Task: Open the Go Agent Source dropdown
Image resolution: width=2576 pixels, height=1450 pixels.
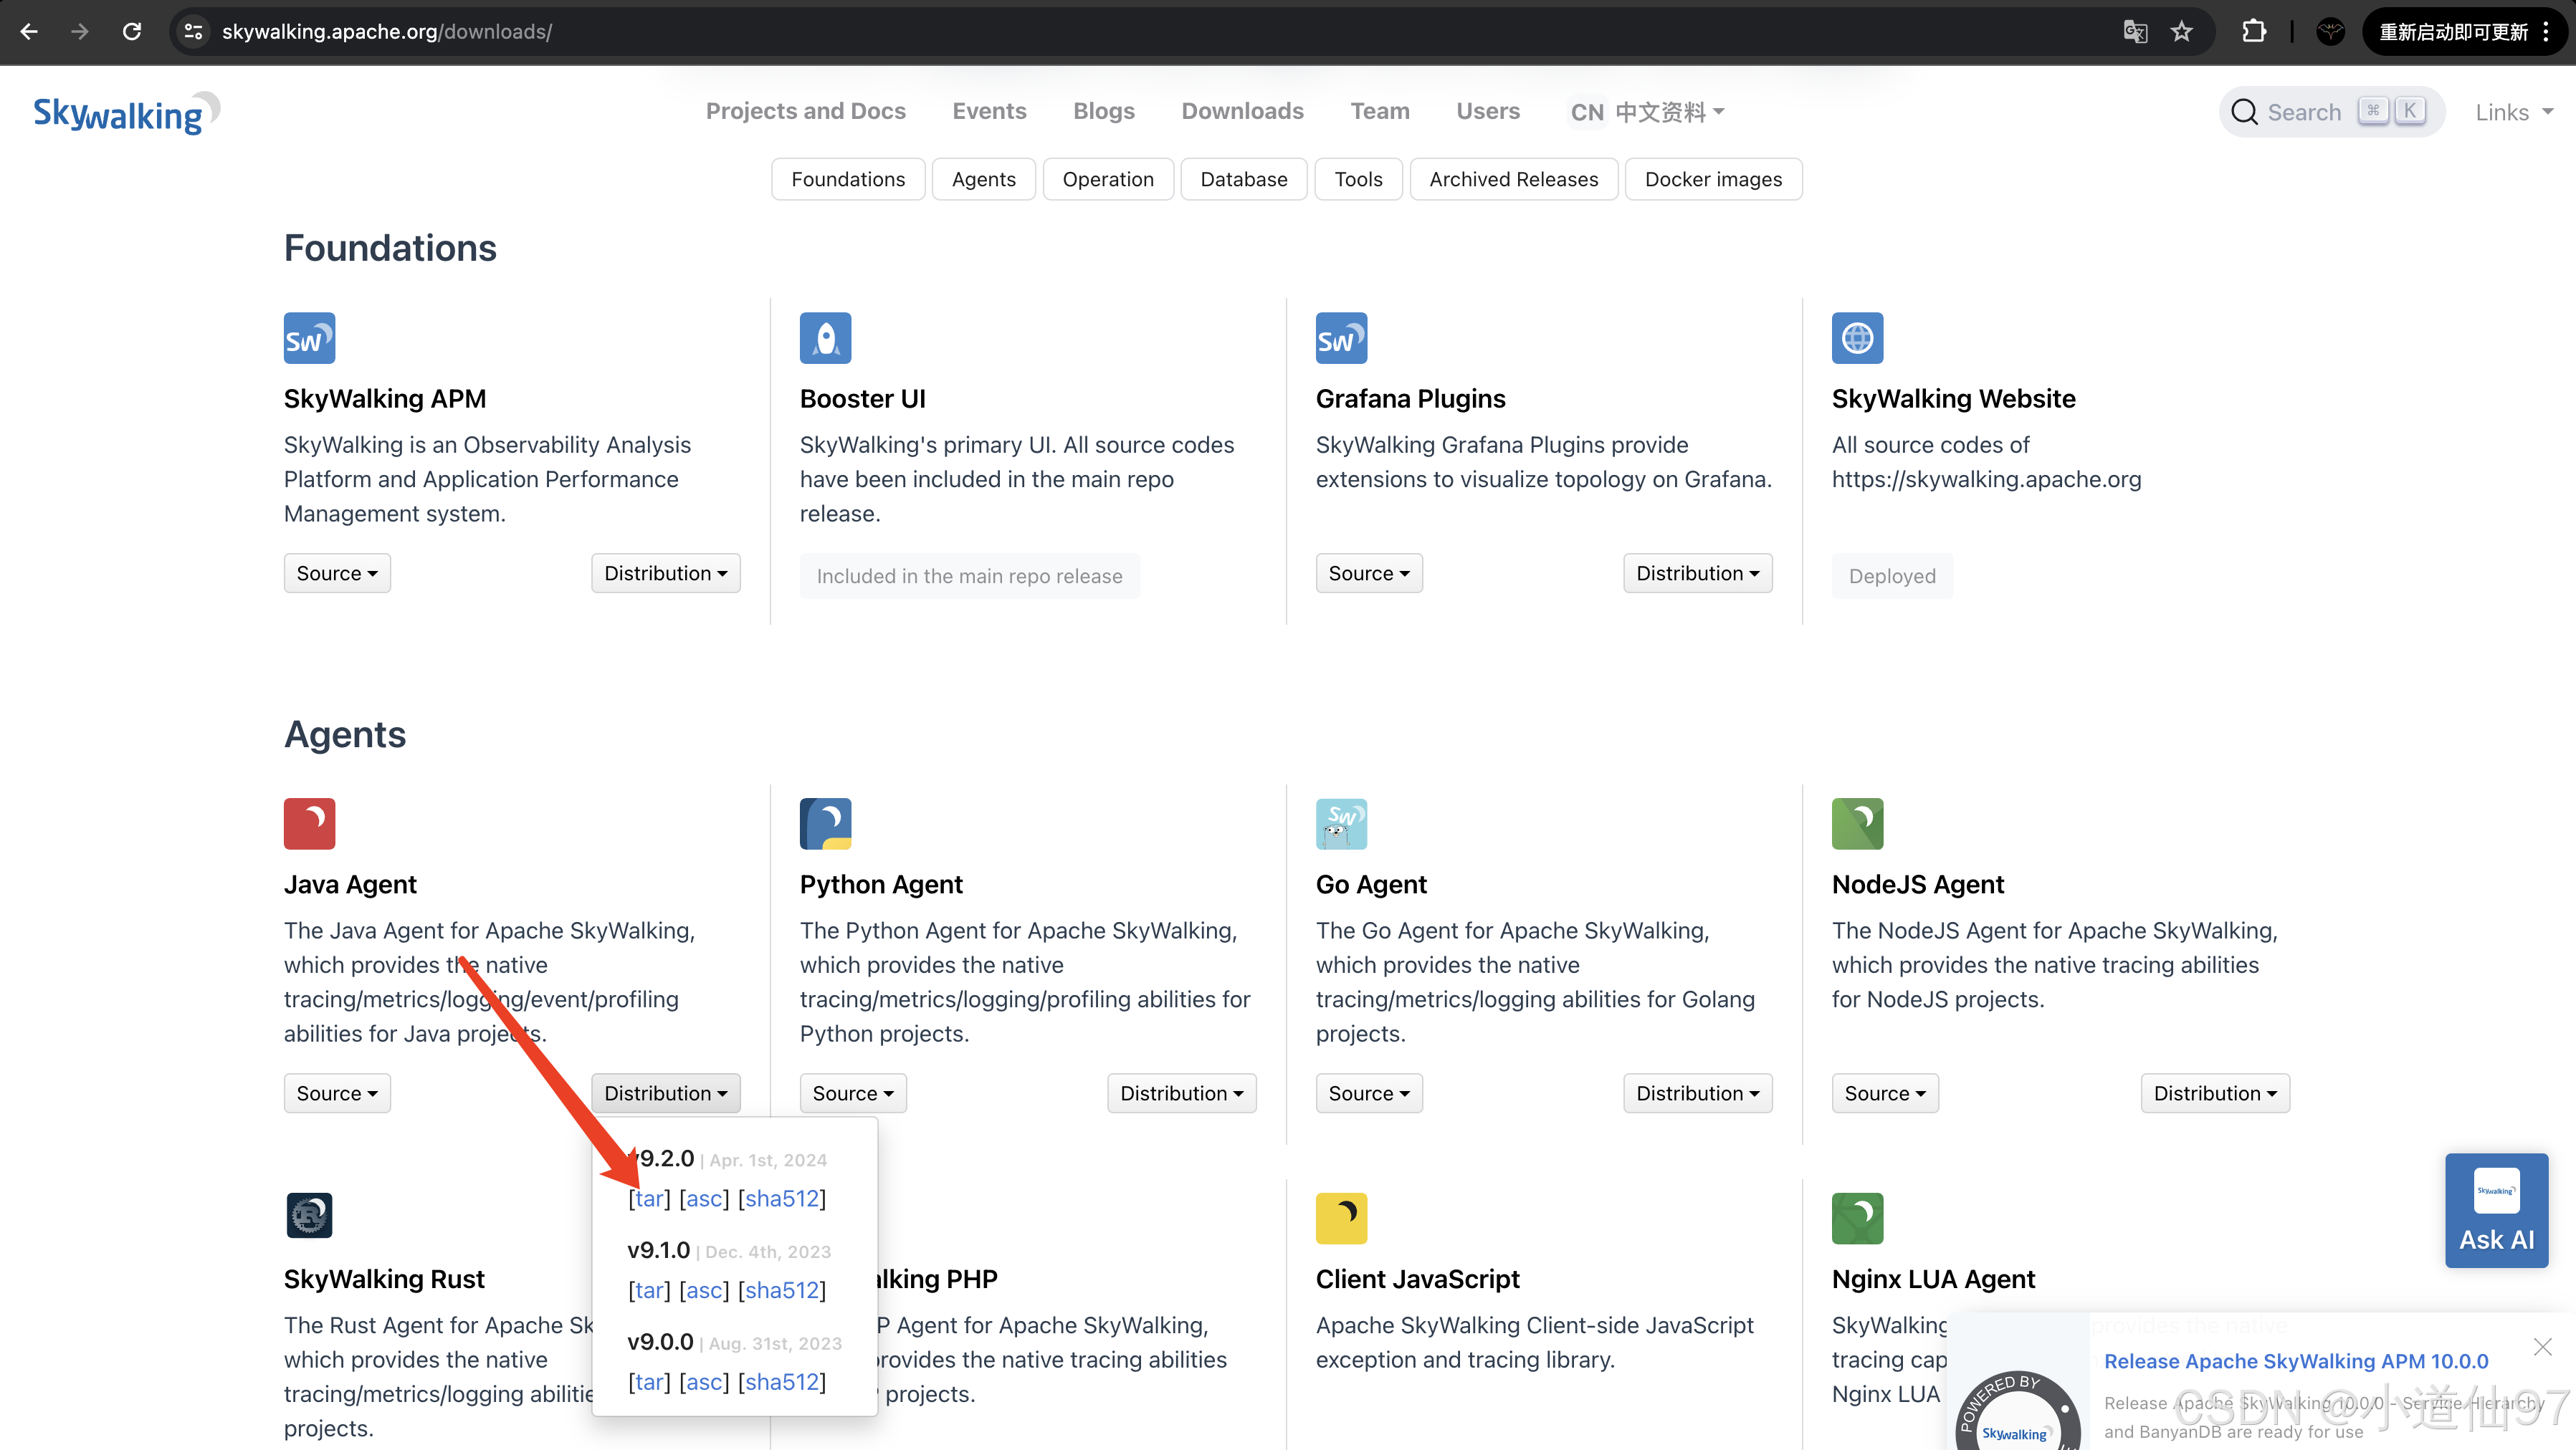Action: point(1369,1093)
